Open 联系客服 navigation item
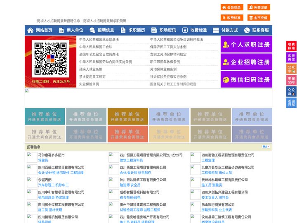The image size is (297, 223). [260, 30]
